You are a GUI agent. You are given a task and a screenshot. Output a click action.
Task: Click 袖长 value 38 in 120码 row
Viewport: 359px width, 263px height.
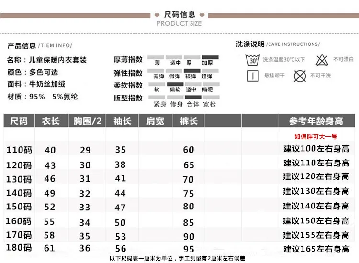coord(120,164)
